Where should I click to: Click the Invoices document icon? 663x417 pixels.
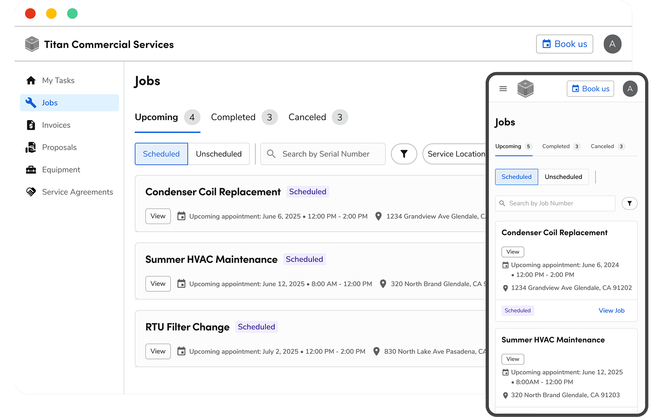tap(31, 125)
